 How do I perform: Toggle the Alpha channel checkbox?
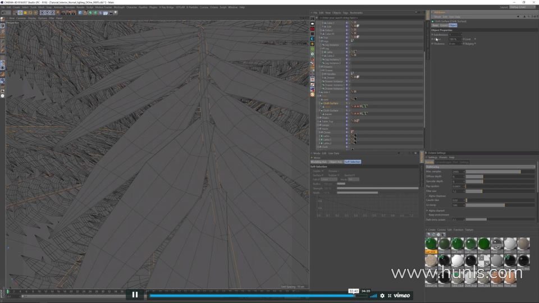point(427,210)
